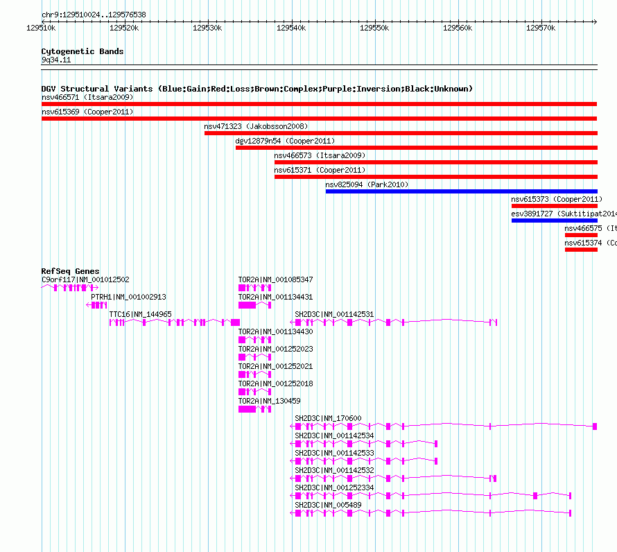
Task: Select the TTC16 NM_144965 gene glyph
Action: (175, 322)
